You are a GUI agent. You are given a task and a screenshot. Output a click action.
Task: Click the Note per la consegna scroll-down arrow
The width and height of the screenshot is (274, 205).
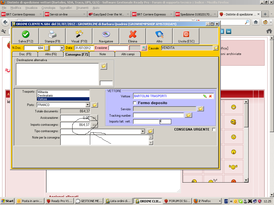[x=151, y=143]
